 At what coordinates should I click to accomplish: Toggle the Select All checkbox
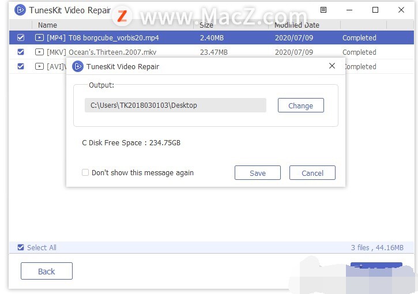21,248
